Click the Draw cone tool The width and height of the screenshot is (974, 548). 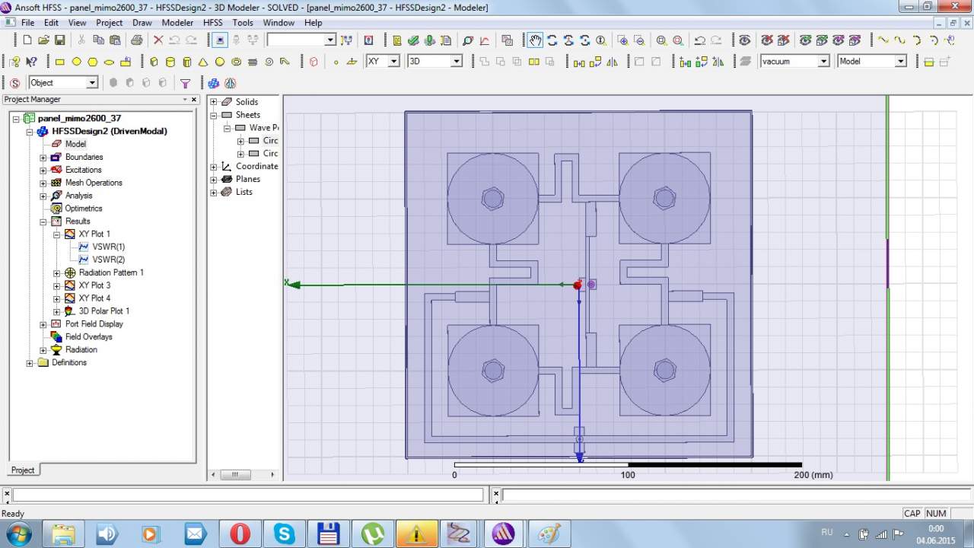pyautogui.click(x=203, y=62)
